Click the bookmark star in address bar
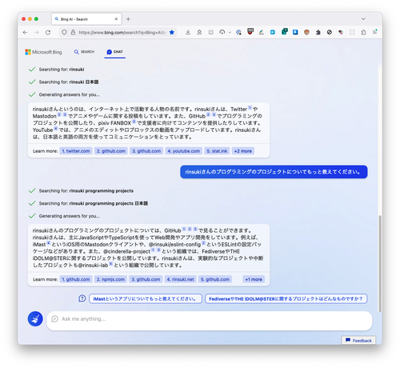400x368 pixels. point(172,32)
